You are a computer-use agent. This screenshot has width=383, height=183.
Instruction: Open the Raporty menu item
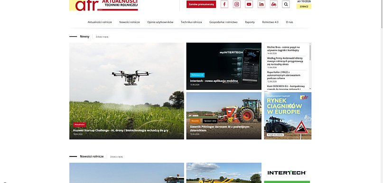(x=250, y=22)
